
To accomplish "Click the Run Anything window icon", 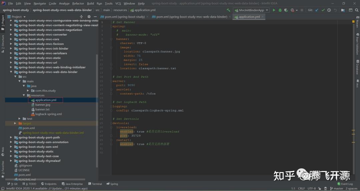I will [351, 10].
